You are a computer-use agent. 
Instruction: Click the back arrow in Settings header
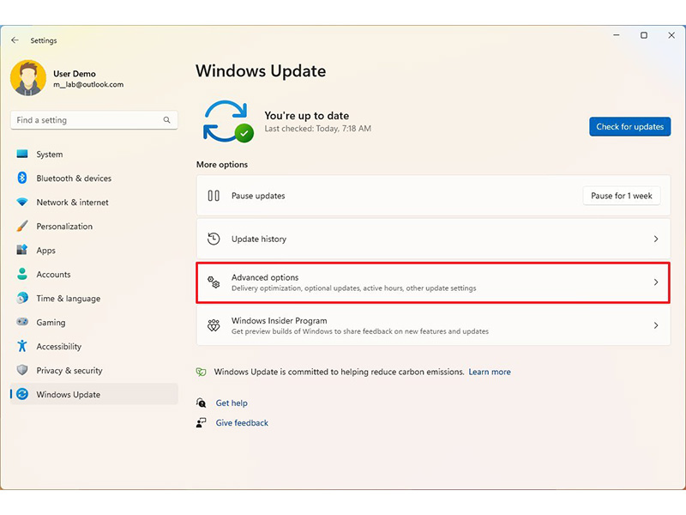(x=15, y=40)
